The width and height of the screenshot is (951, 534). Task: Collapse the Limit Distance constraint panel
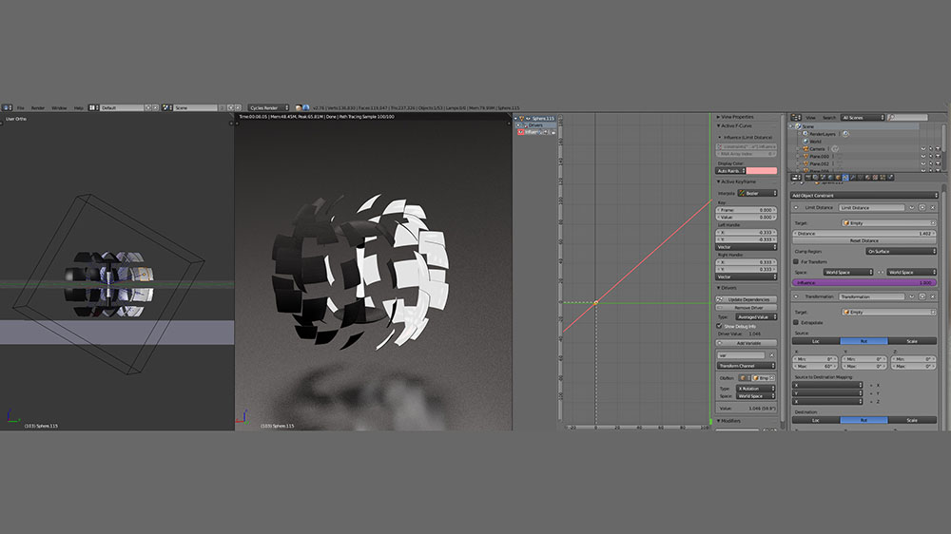[x=796, y=207]
